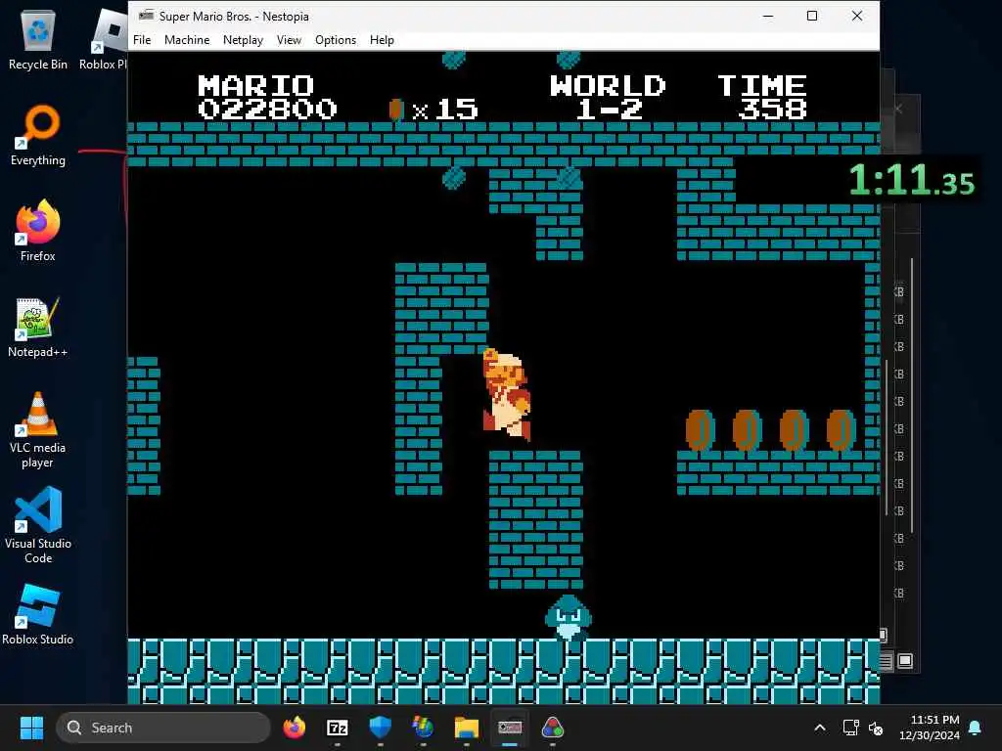Open the Options menu

336,39
